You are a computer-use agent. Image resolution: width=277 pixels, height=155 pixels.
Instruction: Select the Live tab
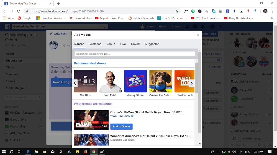pos(123,44)
